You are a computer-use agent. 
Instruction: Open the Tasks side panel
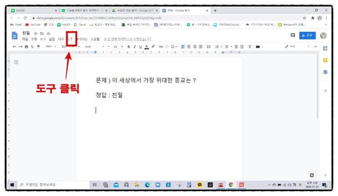pos(325,72)
